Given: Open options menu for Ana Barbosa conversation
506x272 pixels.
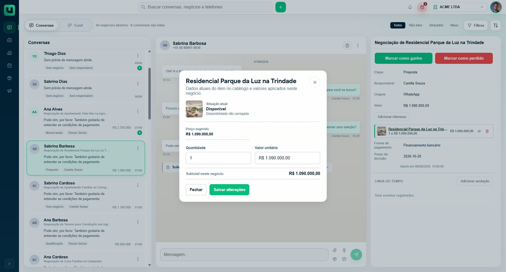Looking at the screenshot, I should pos(138,222).
